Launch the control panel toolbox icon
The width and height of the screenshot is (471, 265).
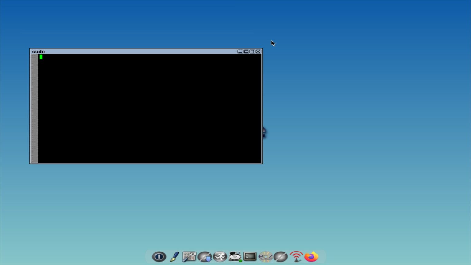189,257
